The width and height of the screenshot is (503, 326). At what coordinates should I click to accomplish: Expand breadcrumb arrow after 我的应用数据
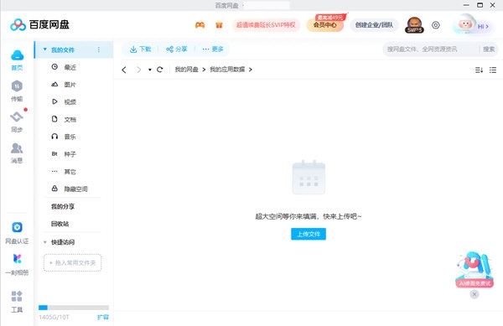pos(250,70)
